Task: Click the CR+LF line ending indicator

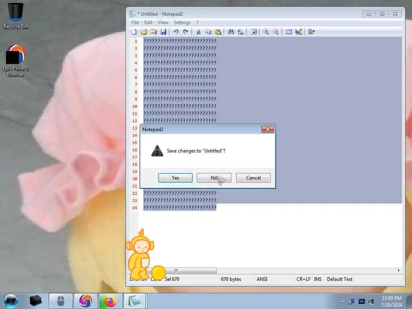Action: tap(303, 279)
